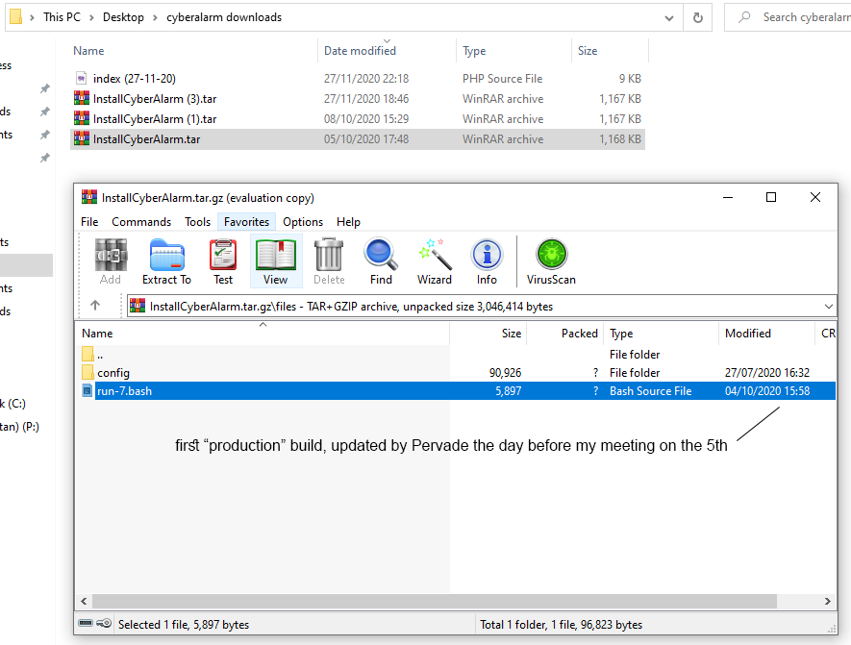Run the Test archive tool
Image resolution: width=851 pixels, height=645 pixels.
(x=223, y=260)
